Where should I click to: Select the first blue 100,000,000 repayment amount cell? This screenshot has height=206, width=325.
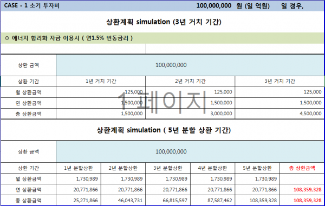point(190,65)
